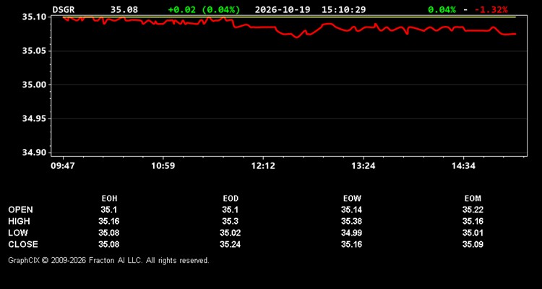Click the green 0.04% range value at the header's right
The image size is (542, 289).
click(442, 9)
